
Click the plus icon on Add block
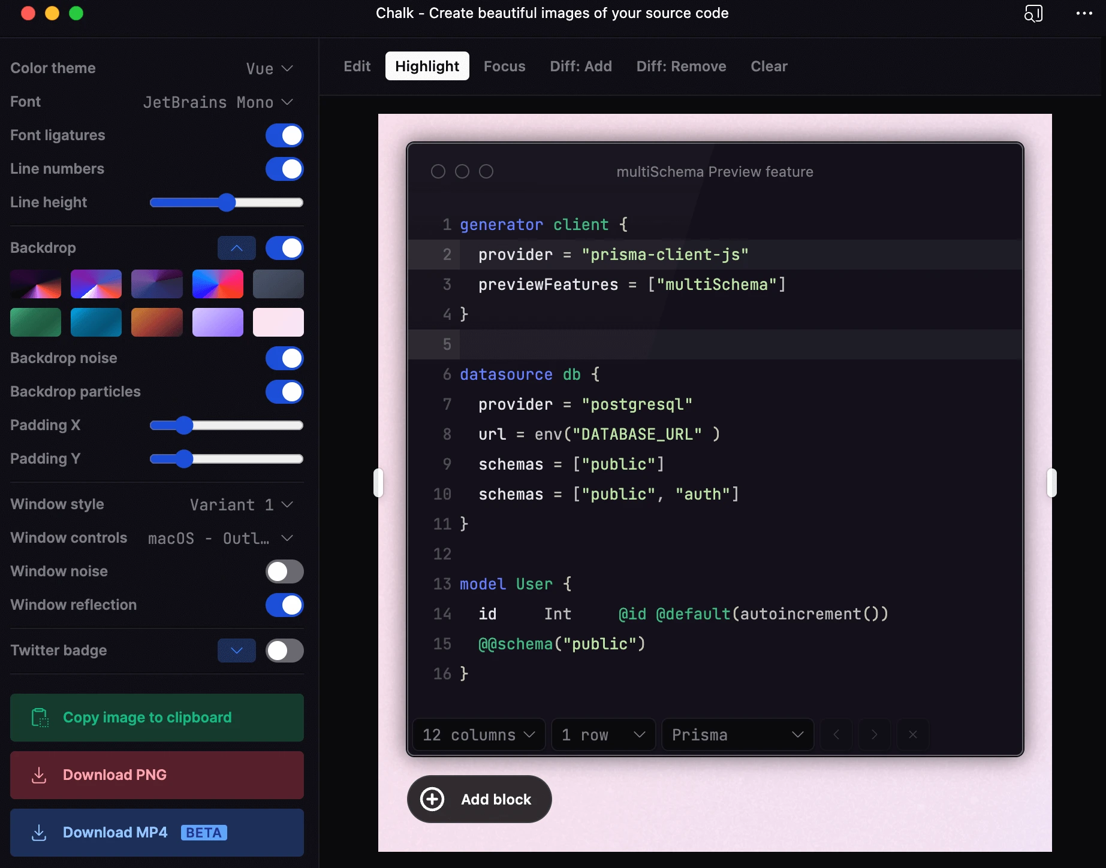pyautogui.click(x=432, y=799)
